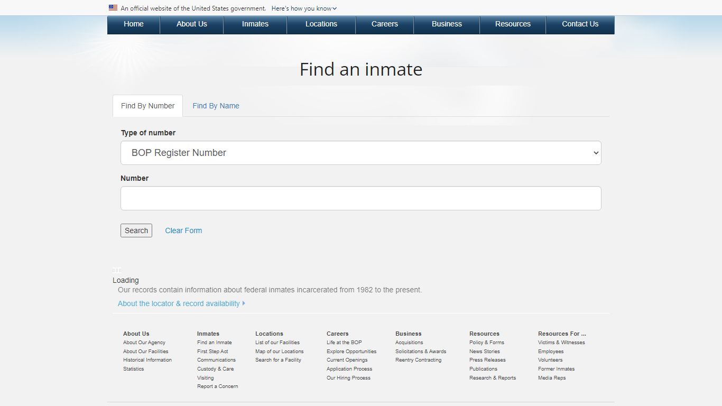
Task: Select the Find By Number tab
Action: pyautogui.click(x=147, y=106)
